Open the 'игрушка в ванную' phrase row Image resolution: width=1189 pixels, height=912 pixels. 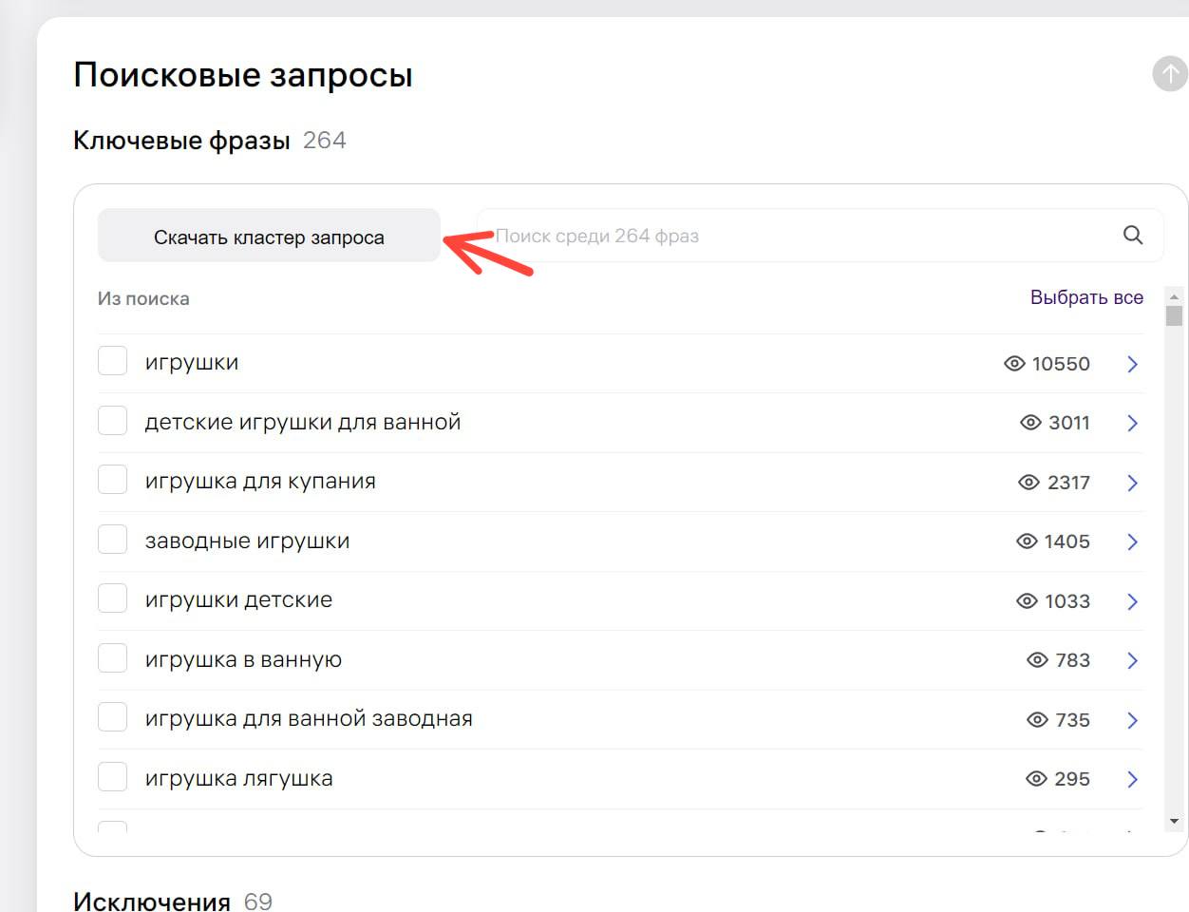[243, 660]
